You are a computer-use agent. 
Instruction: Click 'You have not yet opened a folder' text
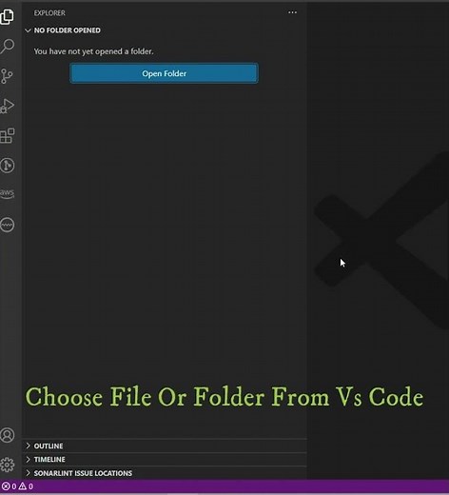93,51
